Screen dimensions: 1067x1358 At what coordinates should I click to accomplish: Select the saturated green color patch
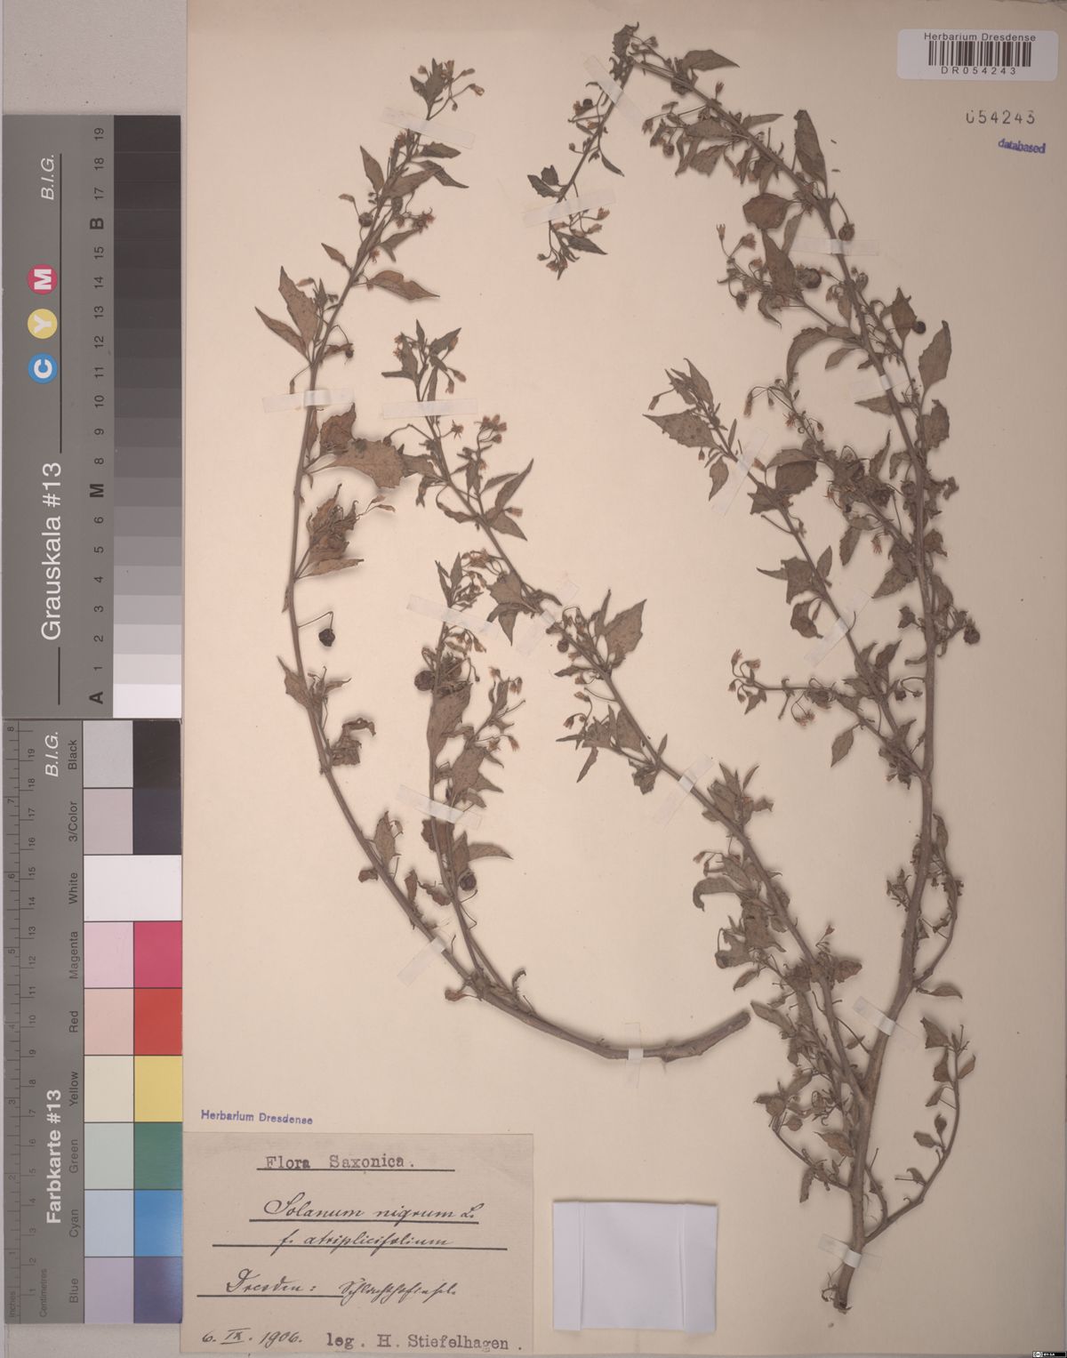[157, 1154]
